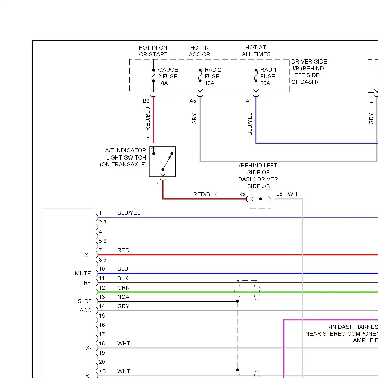Screen dimensions: 378x378
Task: Click the RAD 2 FUSE 10A label
Action: click(x=213, y=76)
